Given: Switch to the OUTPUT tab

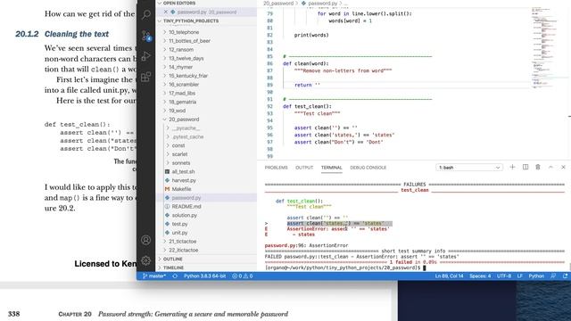Looking at the screenshot, I should pos(304,168).
